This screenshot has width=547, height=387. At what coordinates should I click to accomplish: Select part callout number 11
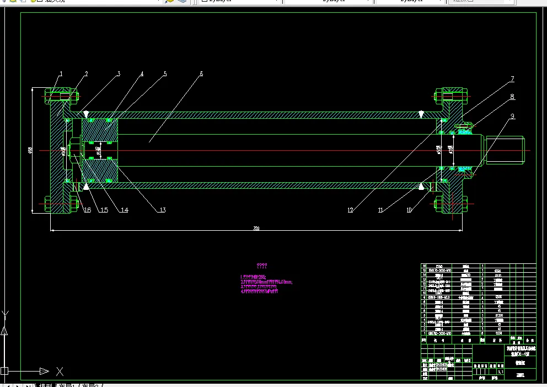coord(380,210)
